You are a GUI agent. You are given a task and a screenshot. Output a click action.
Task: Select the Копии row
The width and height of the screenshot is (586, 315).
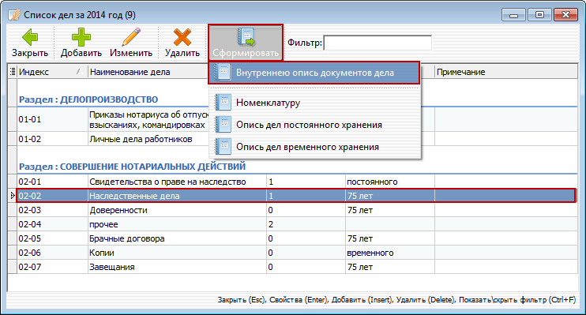[298, 253]
